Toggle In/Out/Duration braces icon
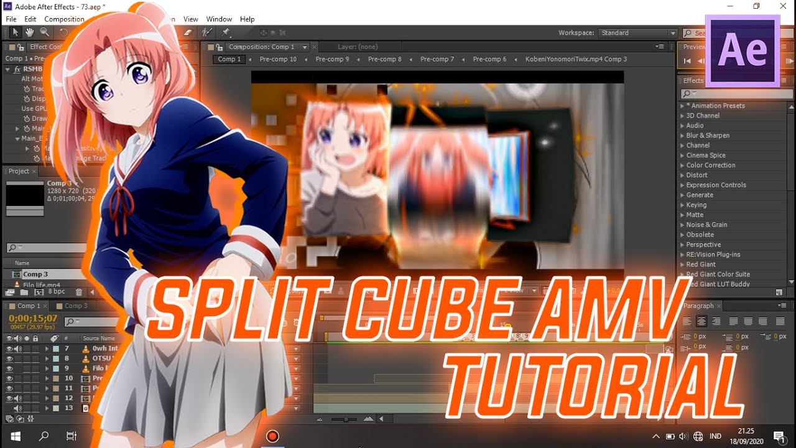The height and width of the screenshot is (448, 796). tap(30, 419)
